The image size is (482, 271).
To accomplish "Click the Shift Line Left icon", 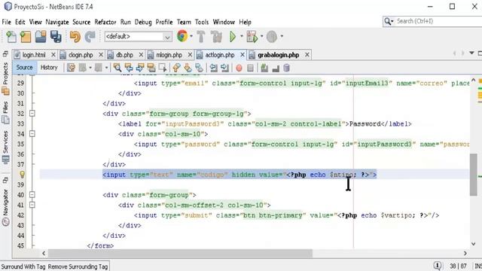I will pyautogui.click(x=213, y=68).
